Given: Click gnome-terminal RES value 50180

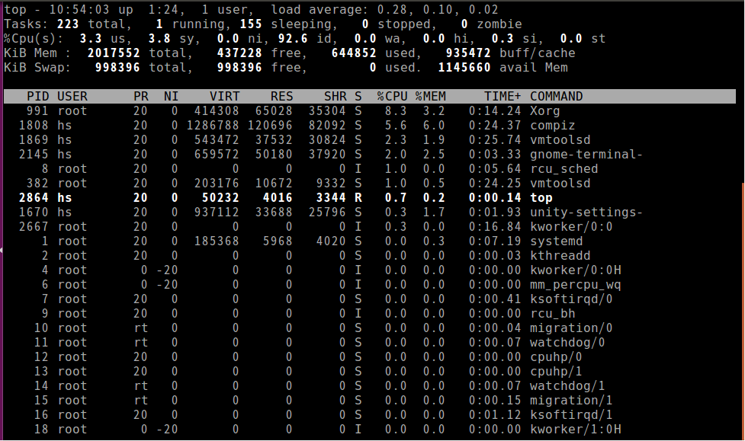Looking at the screenshot, I should [x=275, y=155].
